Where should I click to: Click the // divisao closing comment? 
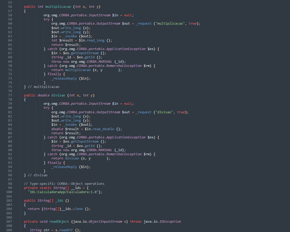(x=38, y=175)
